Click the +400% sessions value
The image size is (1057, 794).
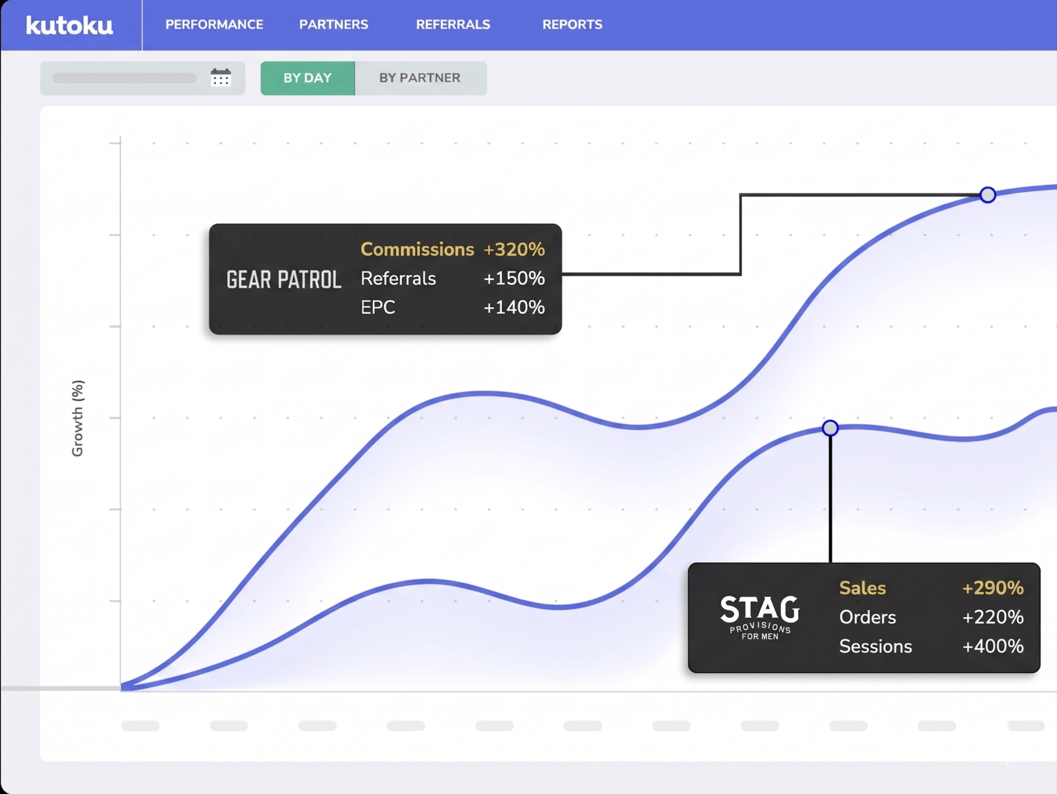pyautogui.click(x=993, y=646)
